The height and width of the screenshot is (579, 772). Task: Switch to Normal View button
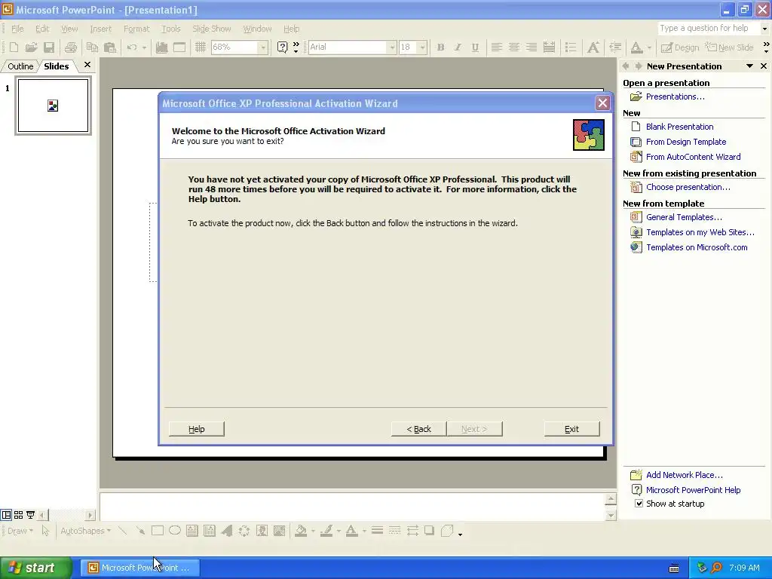tap(6, 515)
